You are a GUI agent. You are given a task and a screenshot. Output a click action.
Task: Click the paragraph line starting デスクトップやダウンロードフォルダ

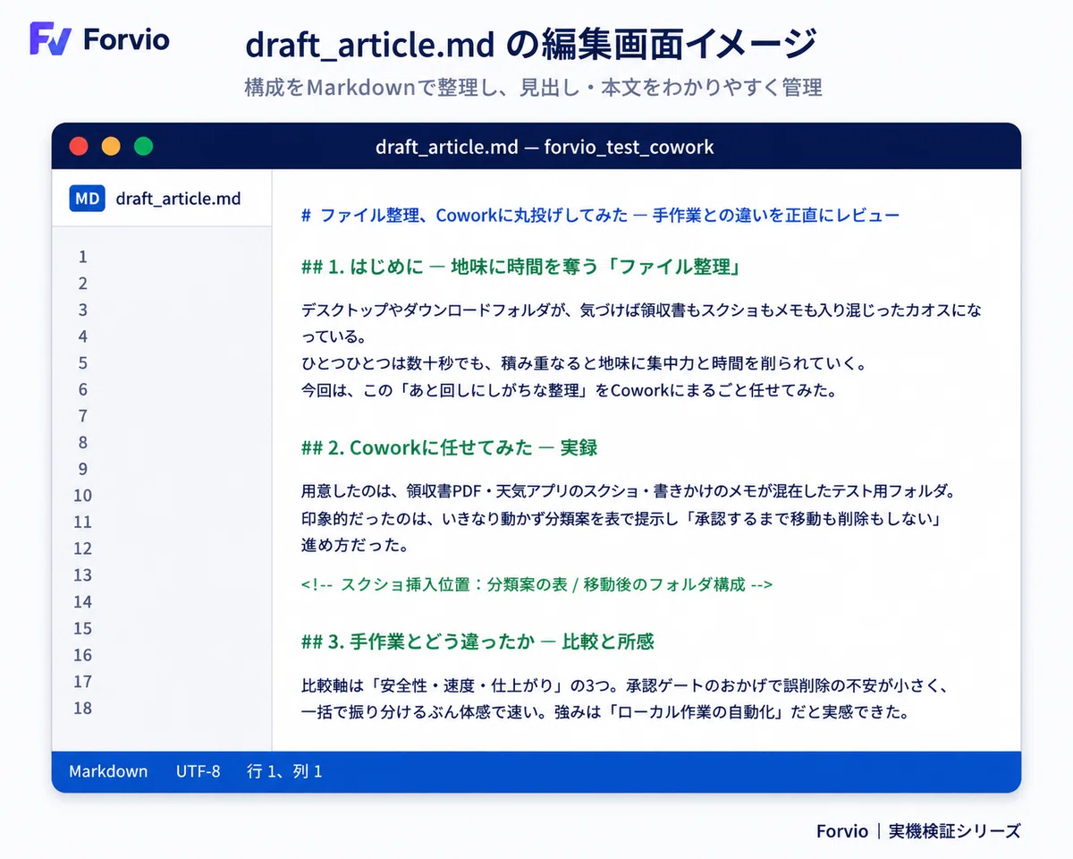point(641,310)
